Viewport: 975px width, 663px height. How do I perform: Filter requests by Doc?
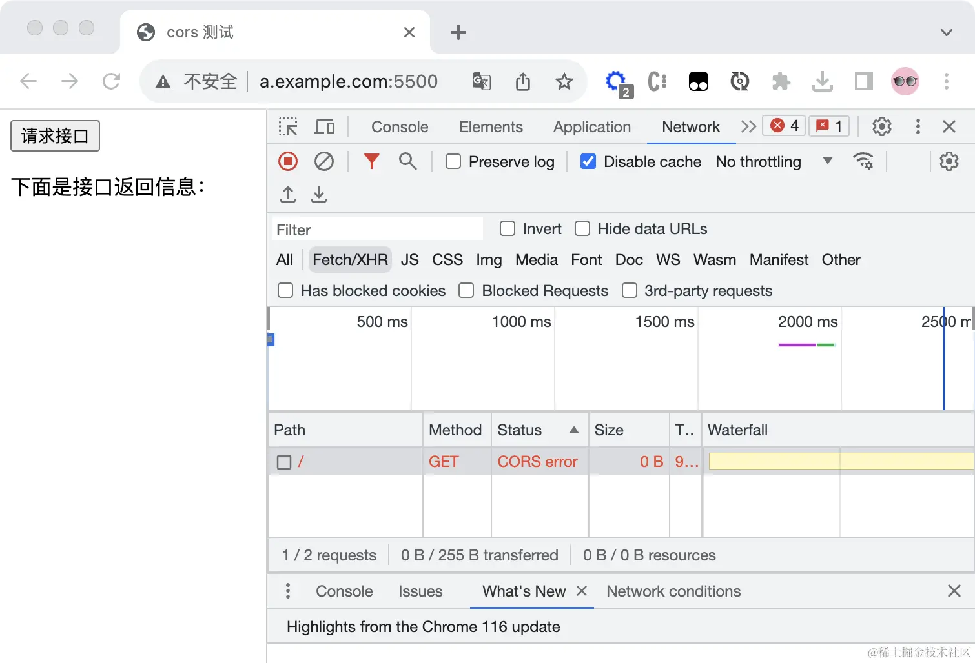629,259
